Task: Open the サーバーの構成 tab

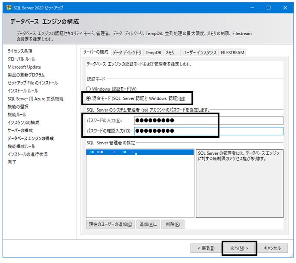Action: (x=96, y=52)
